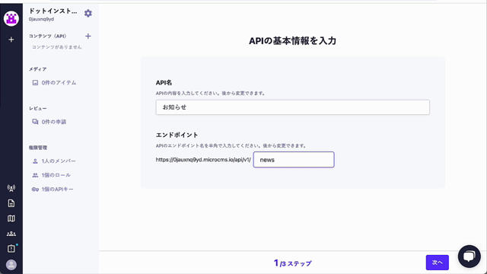This screenshot has width=487, height=274.
Task: Click the コンテンツ（API） section label
Action: (47, 36)
